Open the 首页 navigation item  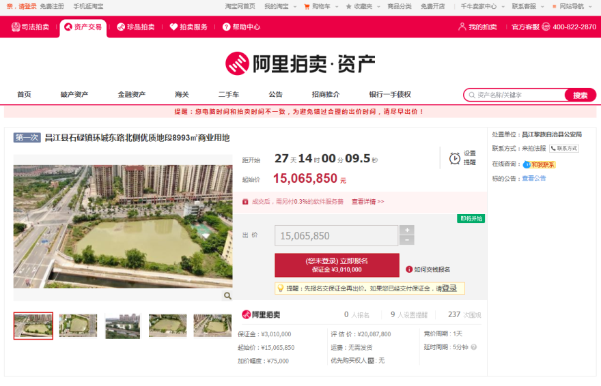[x=24, y=94]
